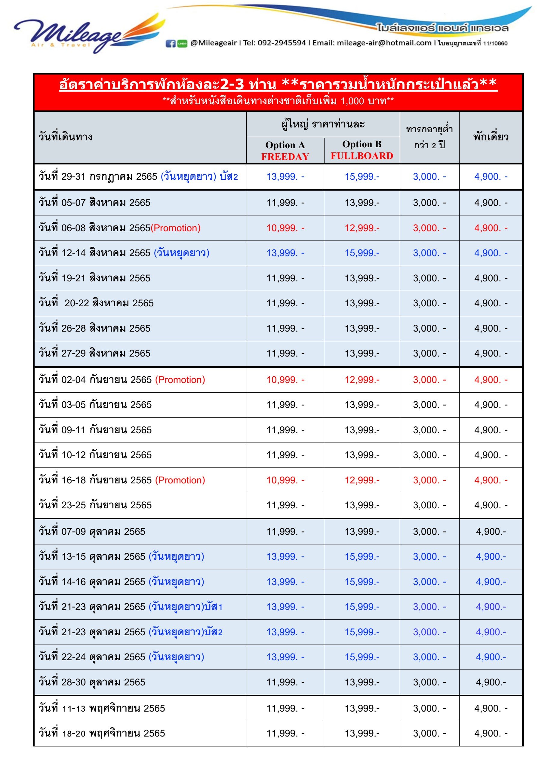Click single-room price for 07-09 ตุลาคม
542x766 pixels.
(x=491, y=532)
